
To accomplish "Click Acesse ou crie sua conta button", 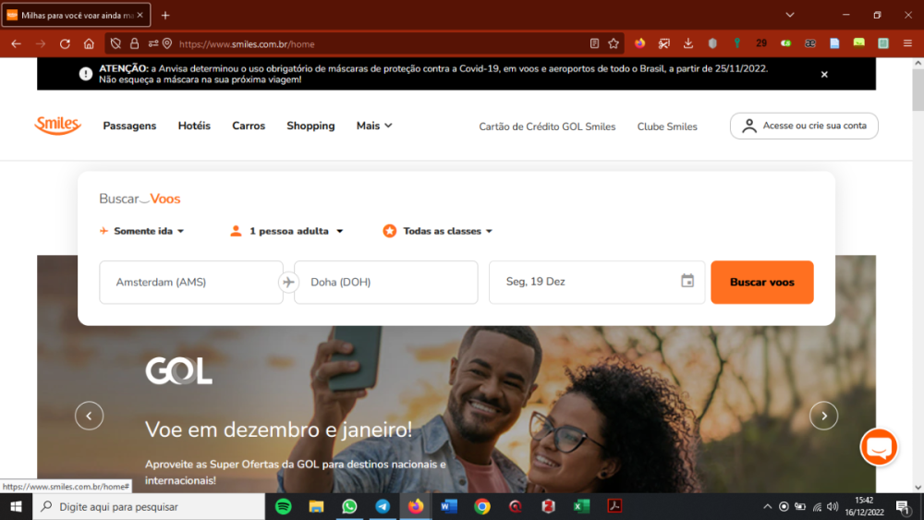I will (804, 126).
